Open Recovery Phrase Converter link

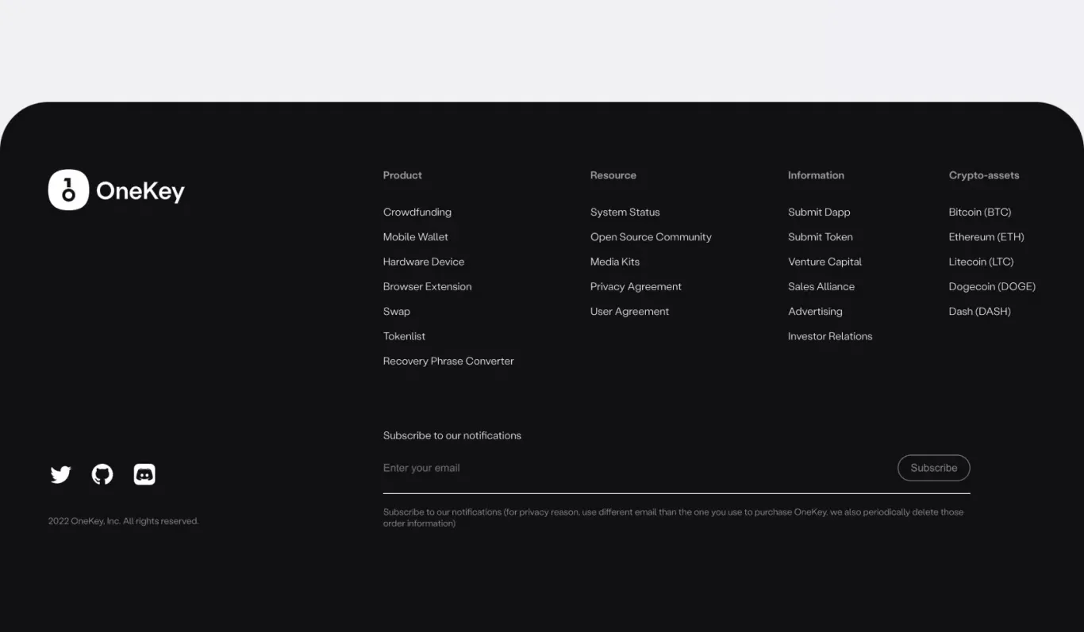448,361
